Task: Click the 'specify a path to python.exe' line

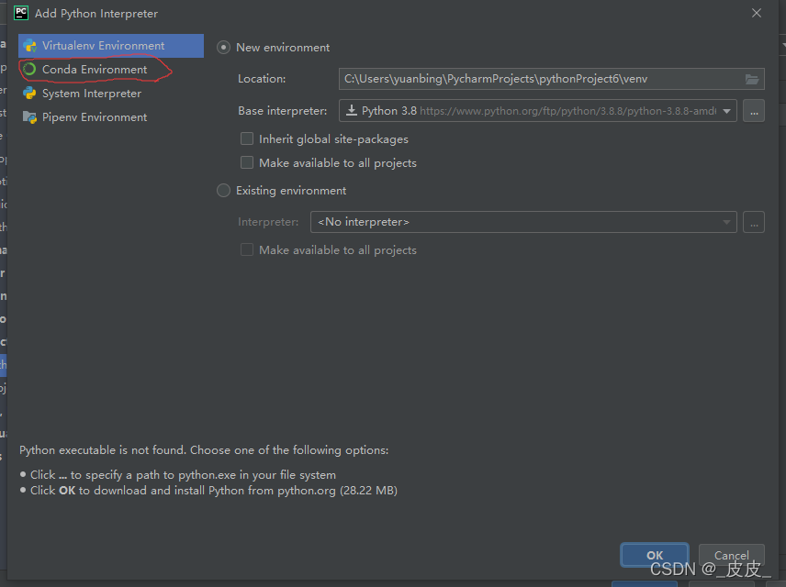Action: click(183, 475)
